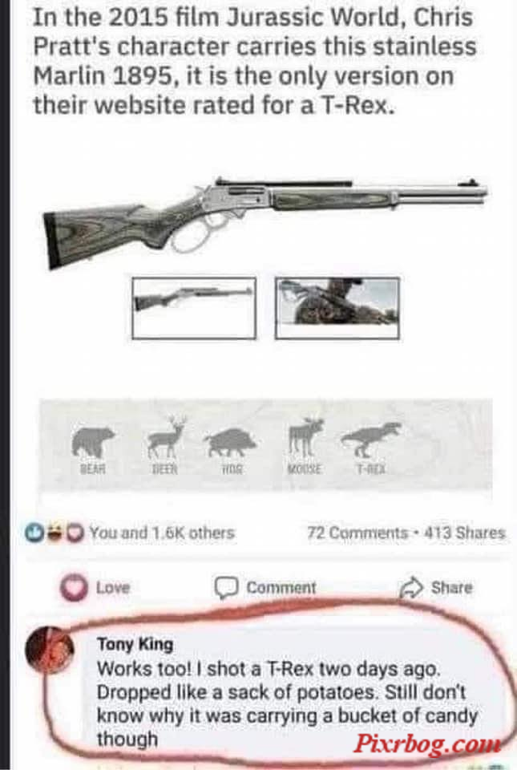Click the Share arrow icon
This screenshot has width=517, height=770.
tap(411, 587)
